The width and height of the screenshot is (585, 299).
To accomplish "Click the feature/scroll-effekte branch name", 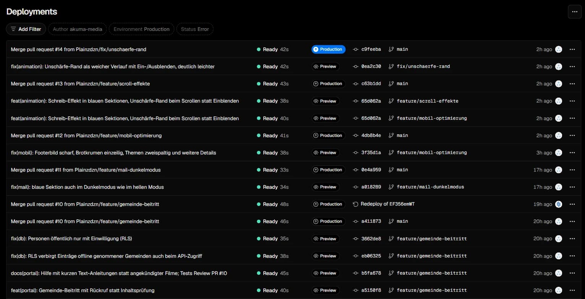I will tap(428, 101).
